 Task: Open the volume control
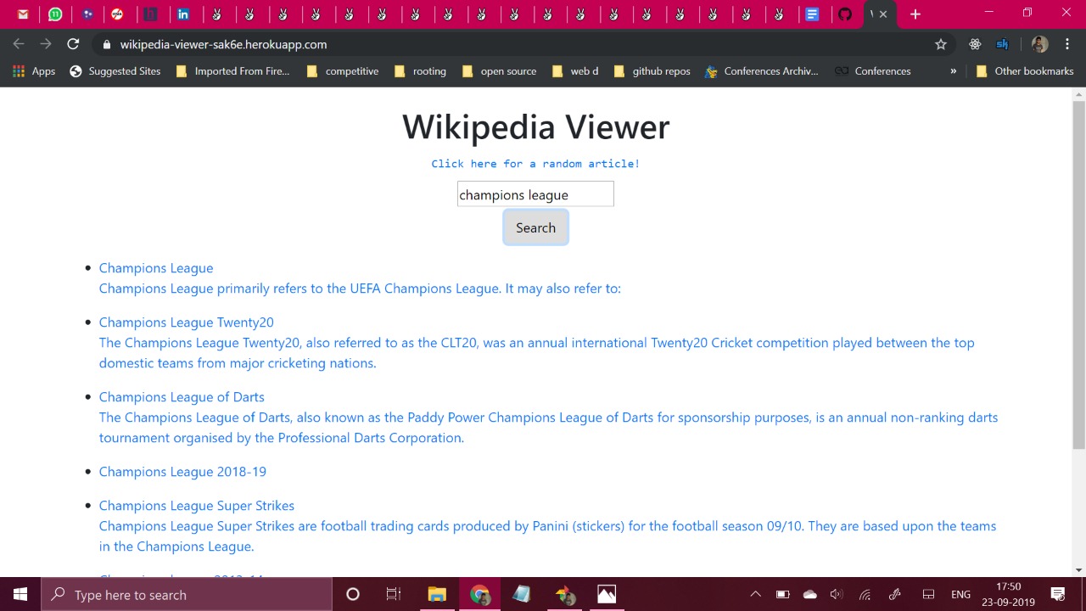837,594
